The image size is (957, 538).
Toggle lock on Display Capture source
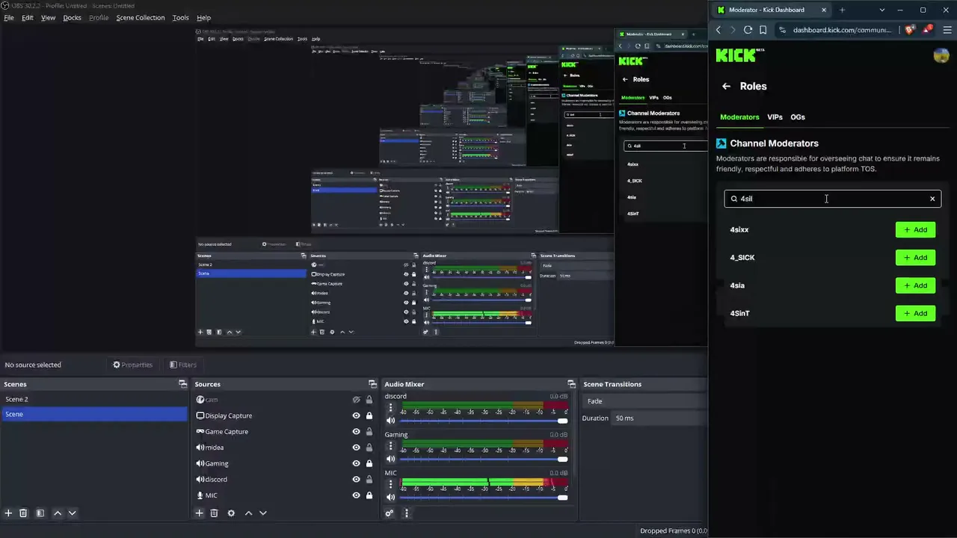pos(369,415)
